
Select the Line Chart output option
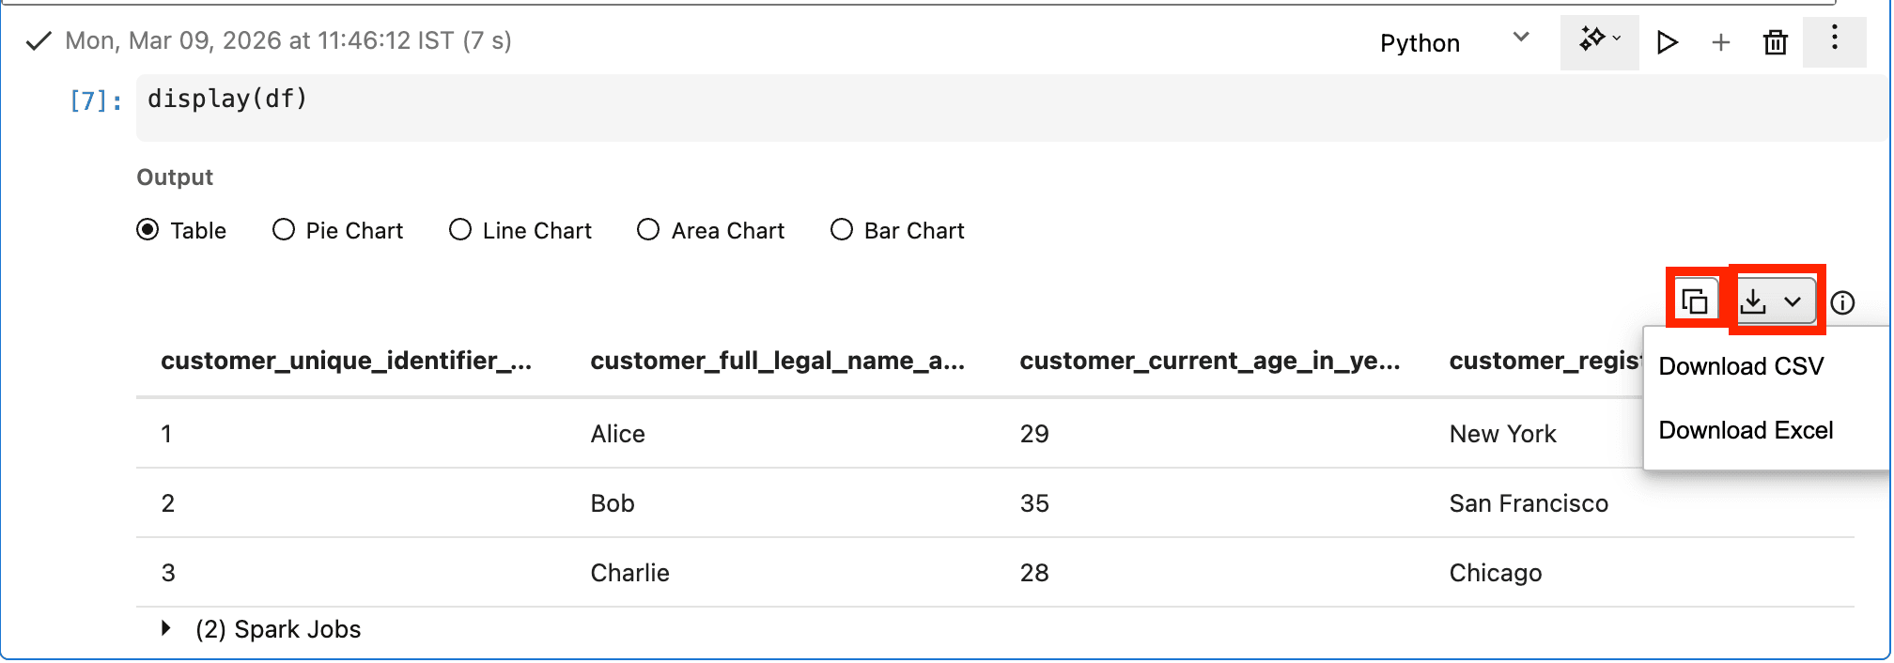point(460,230)
